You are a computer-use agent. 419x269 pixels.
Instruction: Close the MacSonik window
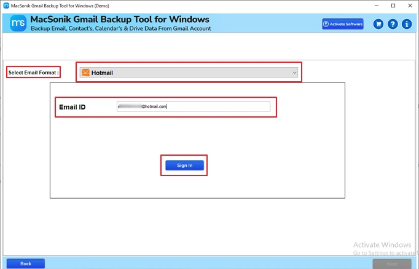click(410, 6)
